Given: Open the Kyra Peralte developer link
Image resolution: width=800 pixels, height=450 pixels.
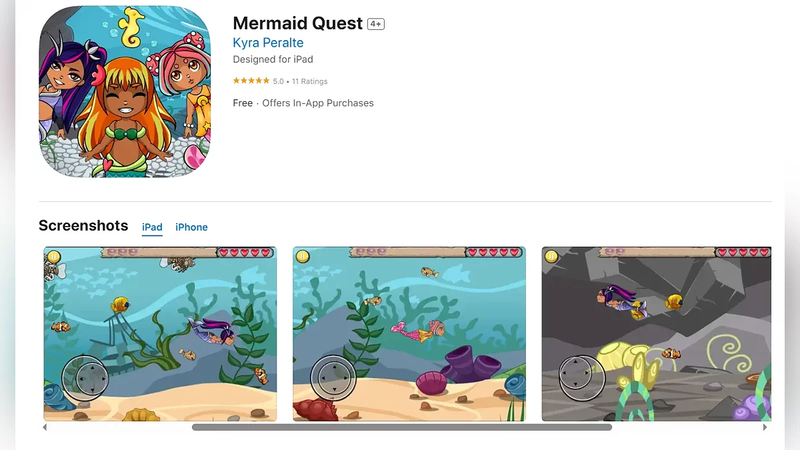Looking at the screenshot, I should tap(268, 43).
